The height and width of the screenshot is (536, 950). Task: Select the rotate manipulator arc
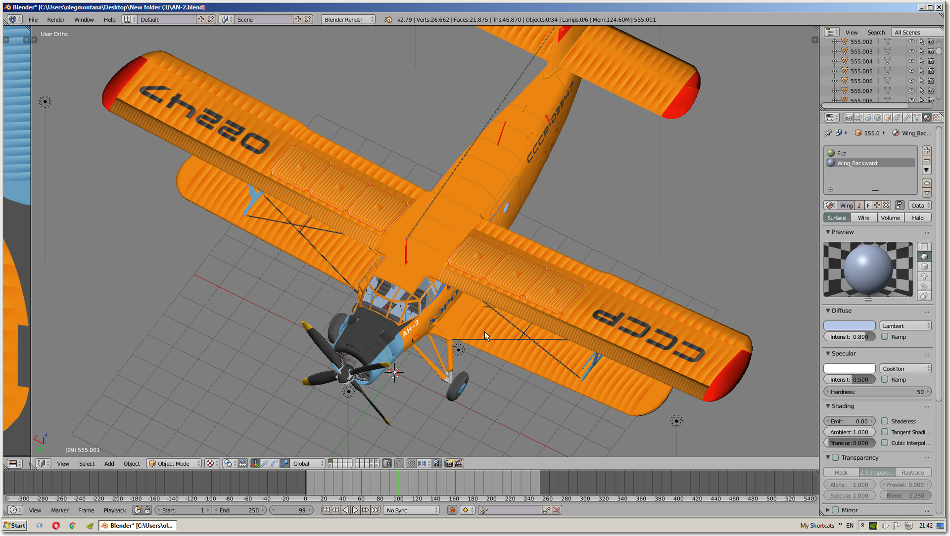pos(275,463)
